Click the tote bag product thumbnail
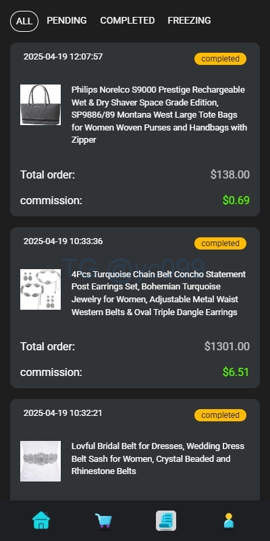 coord(40,105)
